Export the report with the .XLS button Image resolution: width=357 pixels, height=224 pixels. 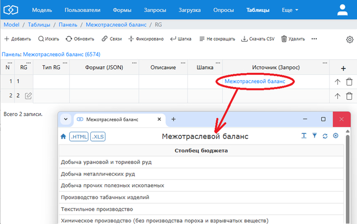(97, 136)
